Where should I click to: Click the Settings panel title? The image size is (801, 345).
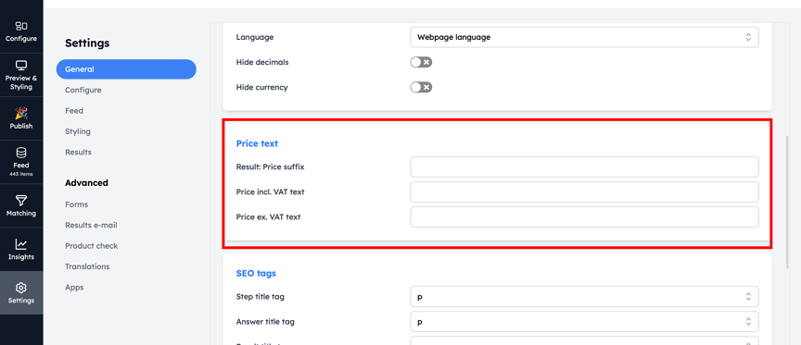[87, 43]
